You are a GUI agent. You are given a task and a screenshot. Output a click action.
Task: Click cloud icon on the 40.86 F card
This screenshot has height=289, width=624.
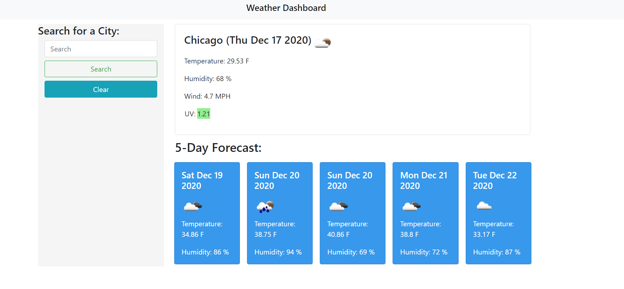338,206
